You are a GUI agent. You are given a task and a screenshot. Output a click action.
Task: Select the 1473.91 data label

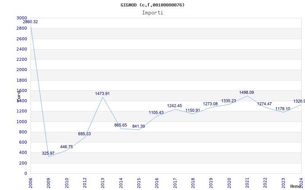pos(102,93)
